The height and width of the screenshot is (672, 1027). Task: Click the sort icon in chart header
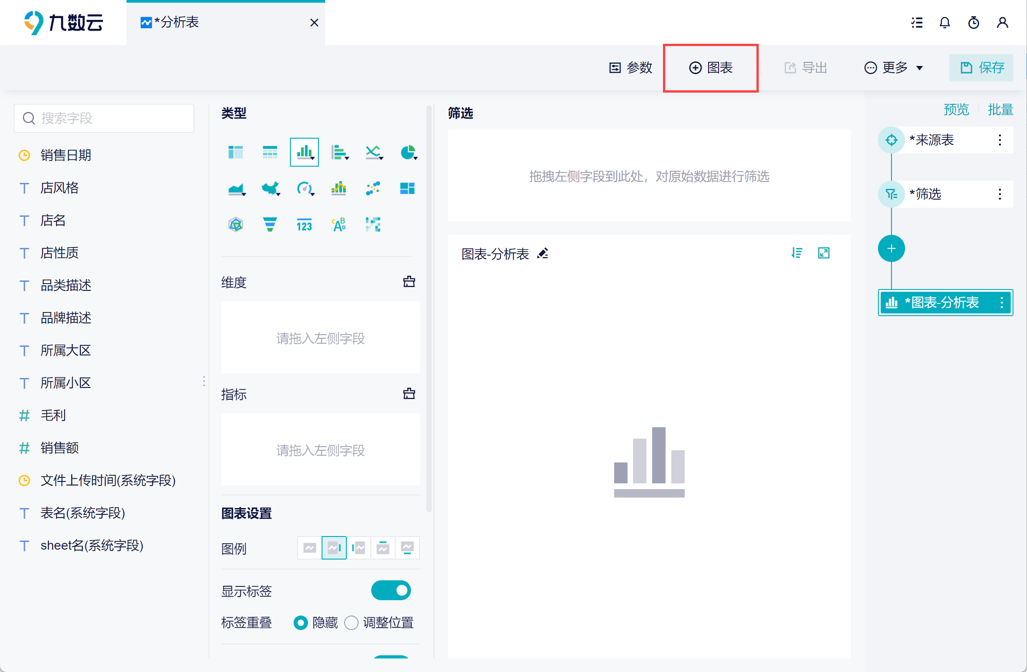pos(797,253)
